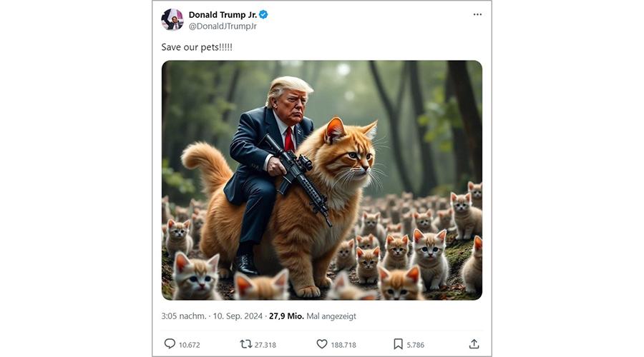Click the 27,9 Mio. view count
644x357 pixels.
pyautogui.click(x=287, y=316)
